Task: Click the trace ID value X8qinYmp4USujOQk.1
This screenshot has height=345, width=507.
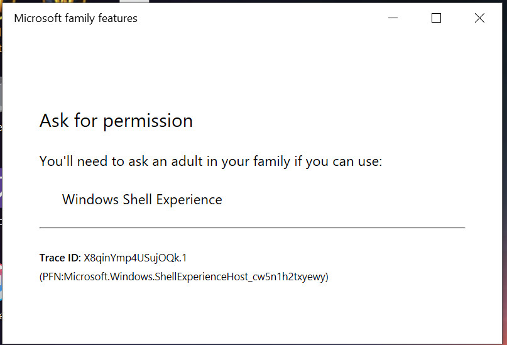Action: point(135,258)
